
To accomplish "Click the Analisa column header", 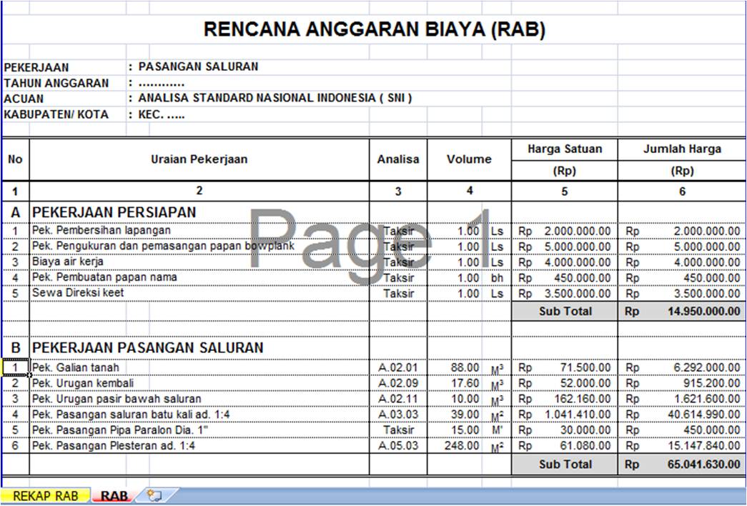I will [x=397, y=159].
